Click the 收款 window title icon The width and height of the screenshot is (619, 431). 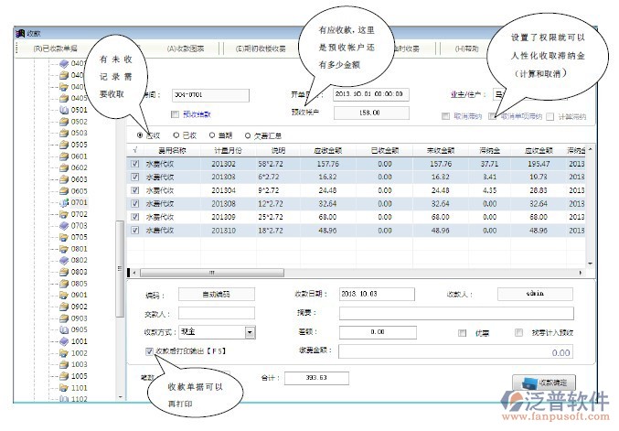(x=20, y=33)
